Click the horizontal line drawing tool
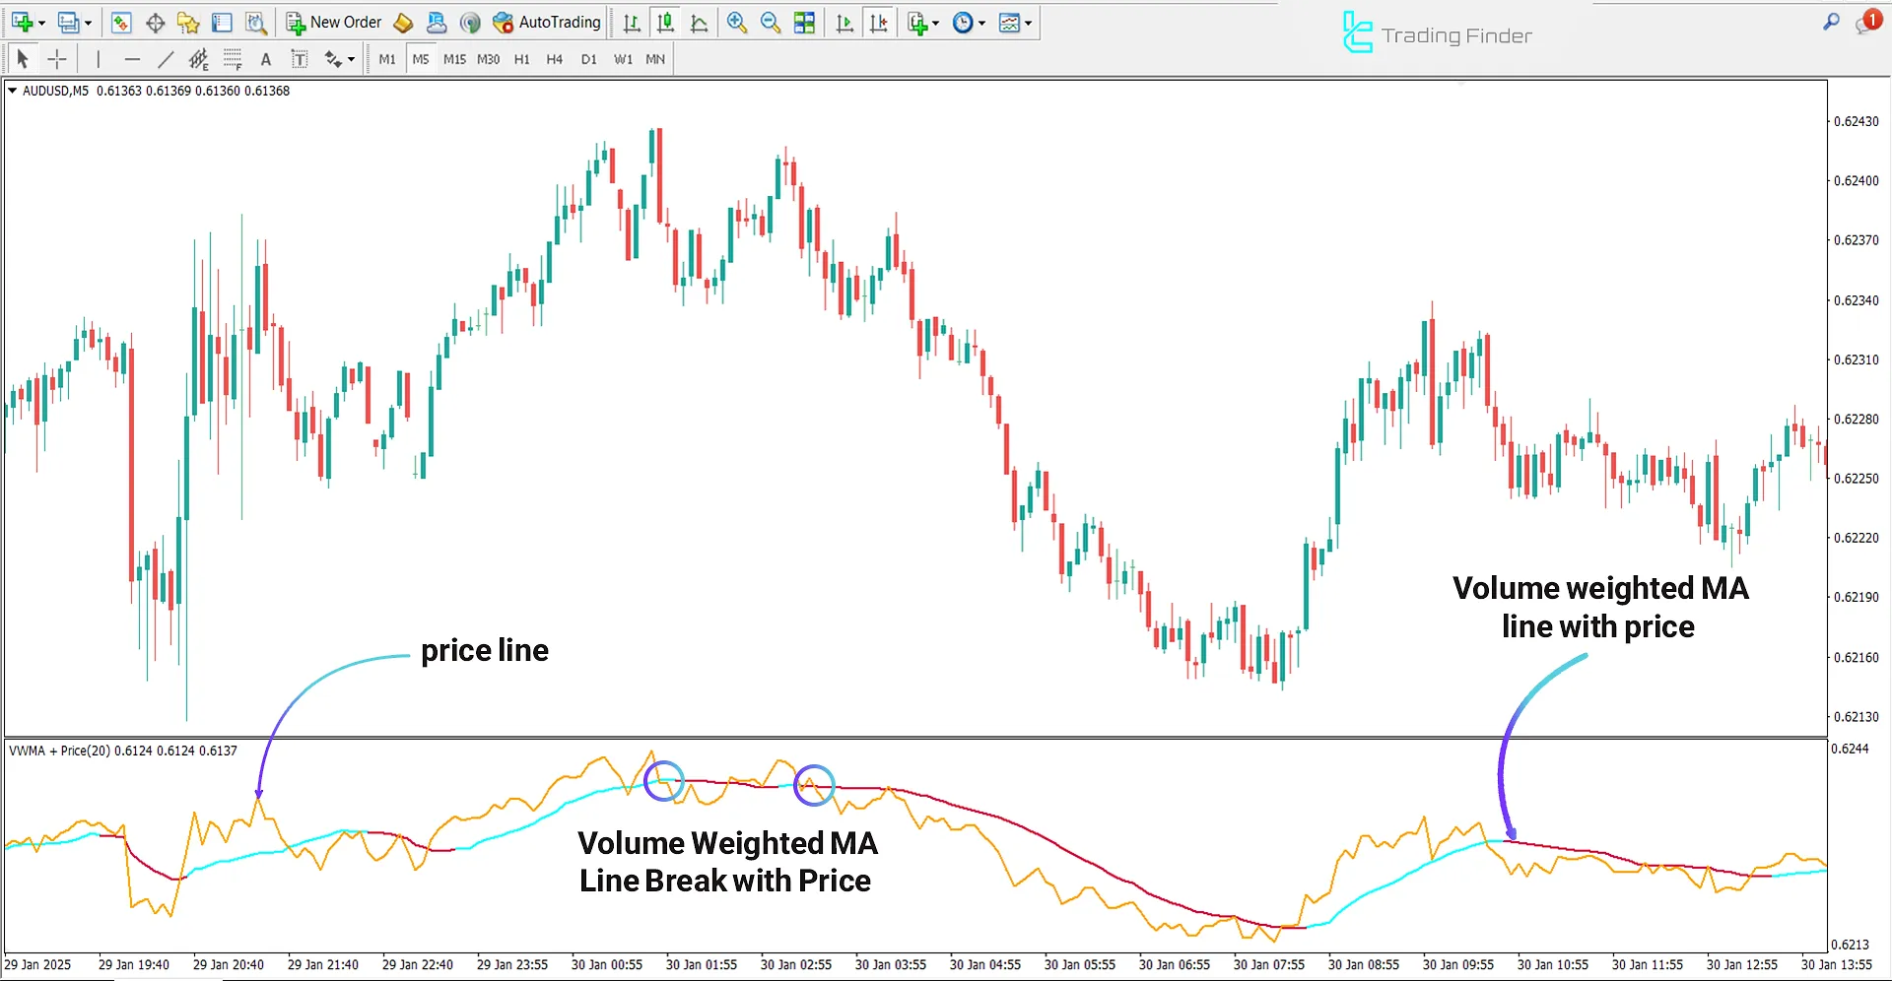1892x981 pixels. click(133, 58)
